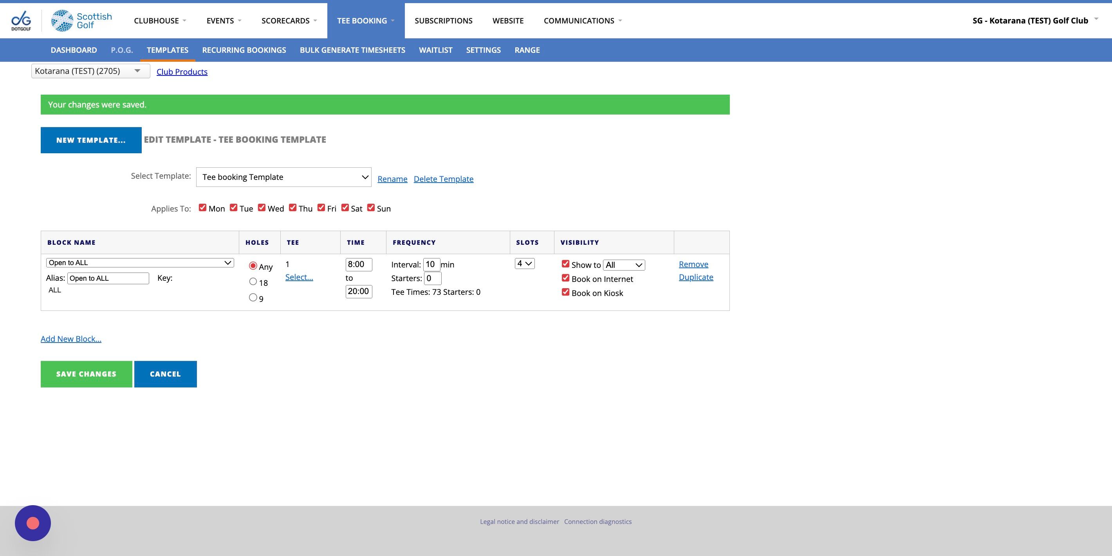The height and width of the screenshot is (556, 1112).
Task: Select the 9 holes radio button
Action: pyautogui.click(x=253, y=298)
